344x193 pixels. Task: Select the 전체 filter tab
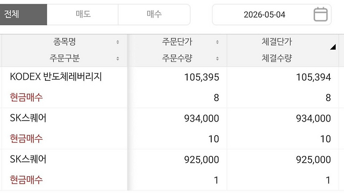coord(24,15)
